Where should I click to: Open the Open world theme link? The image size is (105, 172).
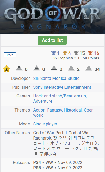click(63, 113)
